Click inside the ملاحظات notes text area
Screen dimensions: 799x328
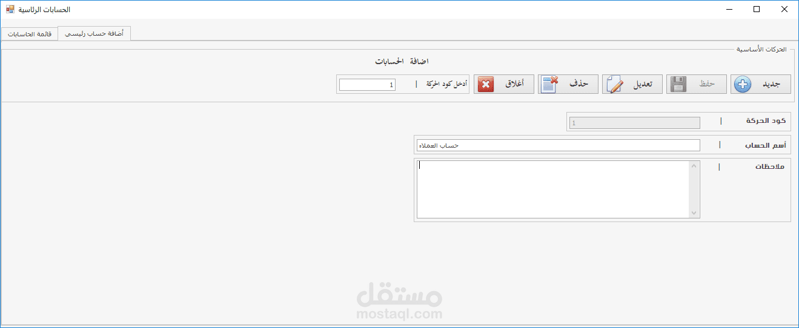coord(553,189)
